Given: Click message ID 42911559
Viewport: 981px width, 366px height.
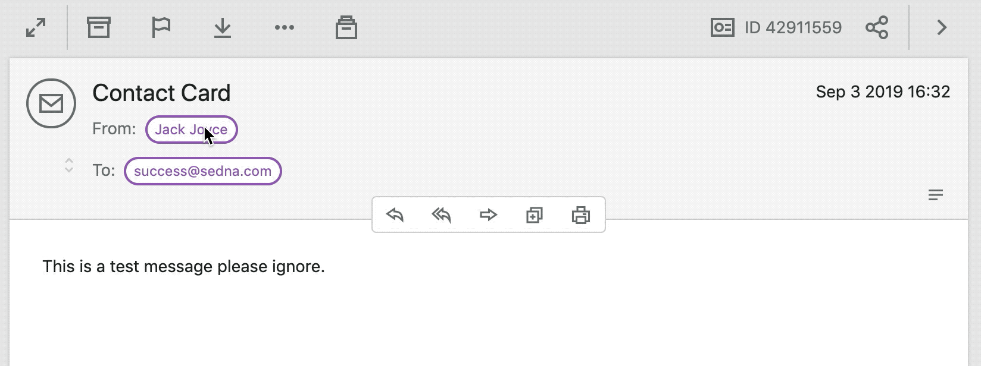Looking at the screenshot, I should pyautogui.click(x=793, y=27).
